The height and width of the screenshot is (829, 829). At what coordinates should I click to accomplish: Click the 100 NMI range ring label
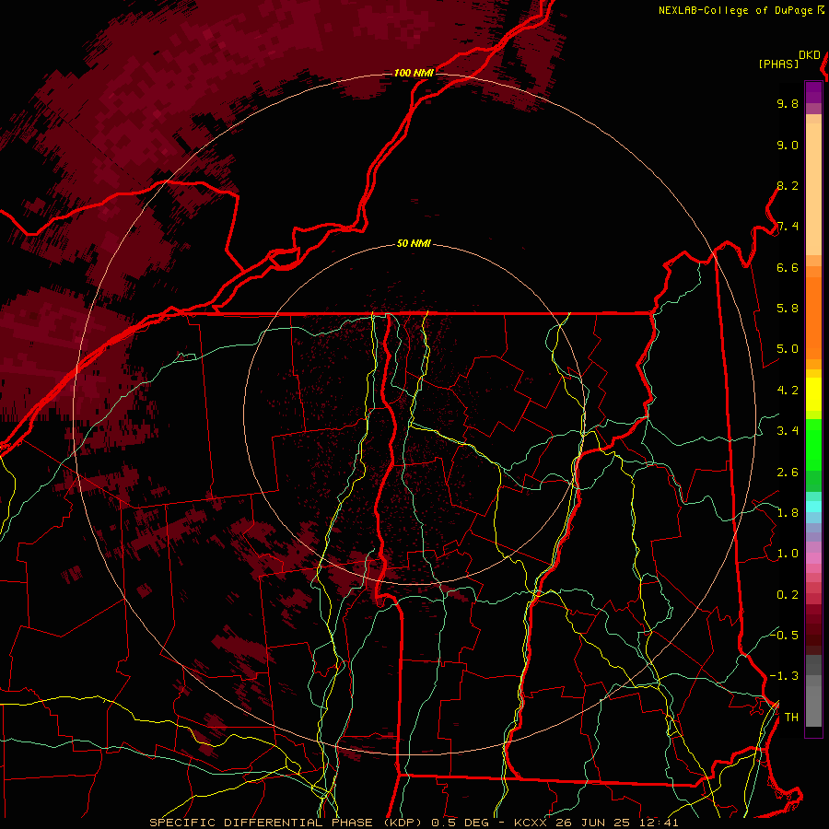(414, 73)
